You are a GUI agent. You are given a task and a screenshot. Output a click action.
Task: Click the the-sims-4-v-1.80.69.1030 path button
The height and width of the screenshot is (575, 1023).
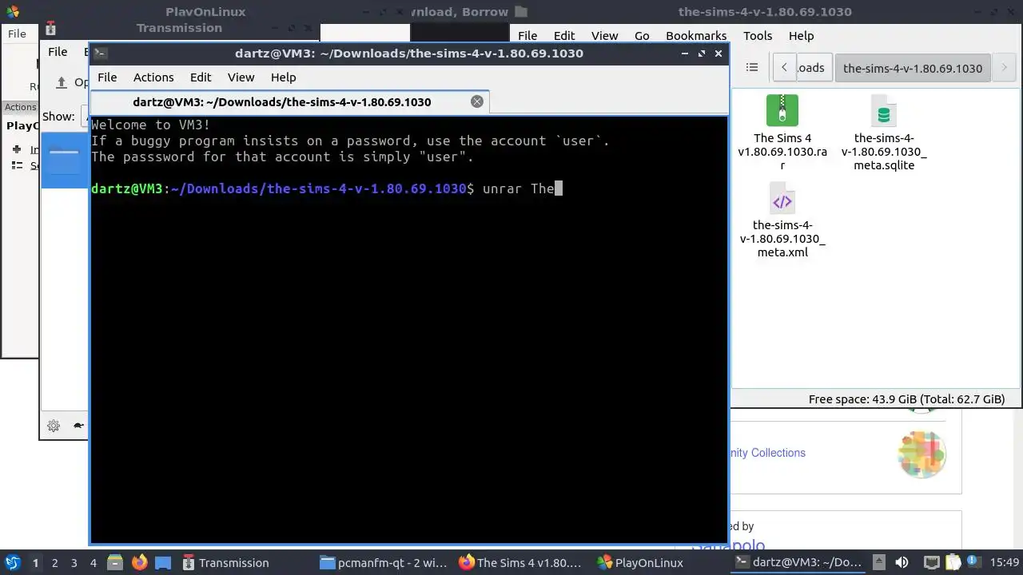[913, 68]
